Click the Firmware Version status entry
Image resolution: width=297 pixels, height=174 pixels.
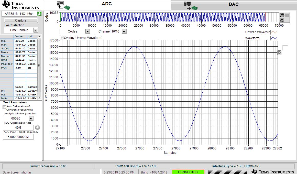[48, 166]
